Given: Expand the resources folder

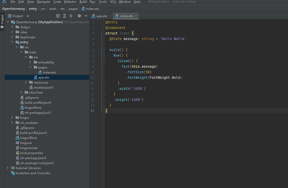Looking at the screenshot, I should [x=26, y=82].
